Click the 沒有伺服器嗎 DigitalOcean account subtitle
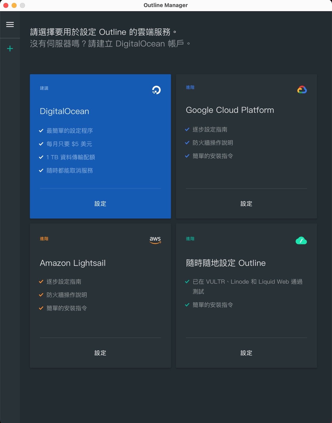 (x=110, y=44)
